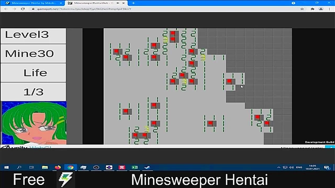Select the MinesweeperHentaiWeb tab
This screenshot has width=335, height=188.
pyautogui.click(x=96, y=3)
